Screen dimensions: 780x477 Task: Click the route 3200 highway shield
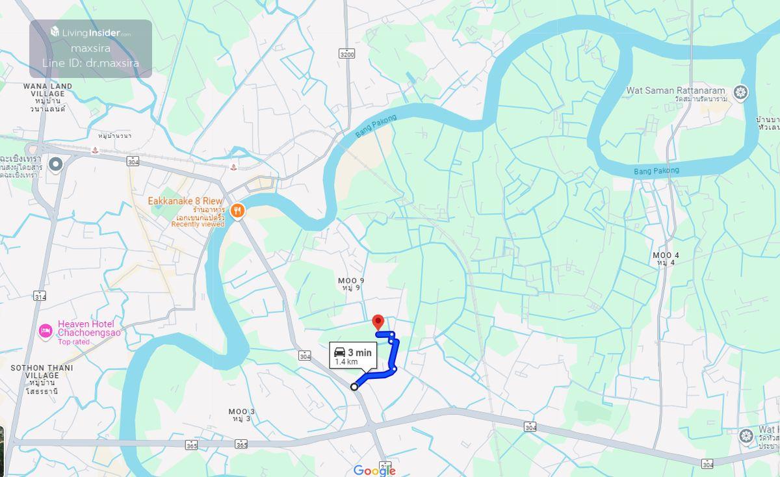(347, 54)
